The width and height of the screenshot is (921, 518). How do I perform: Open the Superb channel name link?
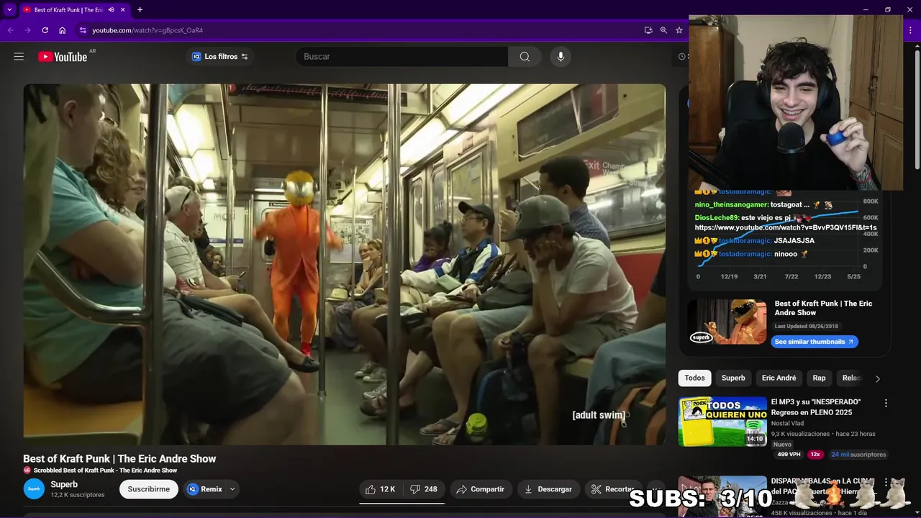coord(64,484)
